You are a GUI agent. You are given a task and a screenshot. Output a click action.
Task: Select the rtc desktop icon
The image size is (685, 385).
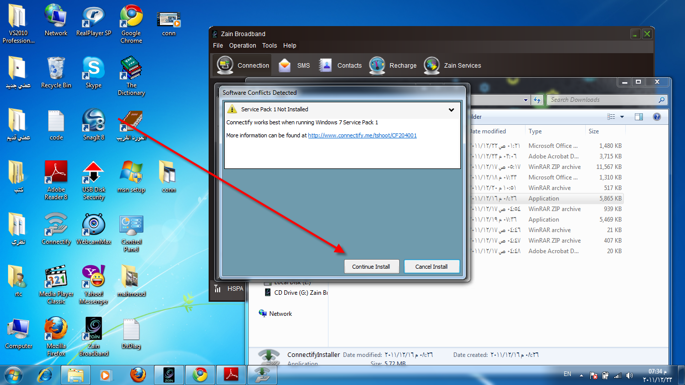click(19, 281)
